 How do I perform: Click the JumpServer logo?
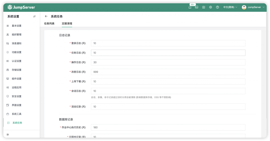tap(21, 7)
